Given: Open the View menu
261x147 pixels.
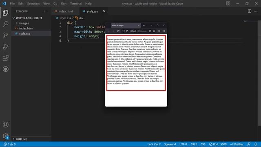Looking at the screenshot, I should click(x=46, y=4).
